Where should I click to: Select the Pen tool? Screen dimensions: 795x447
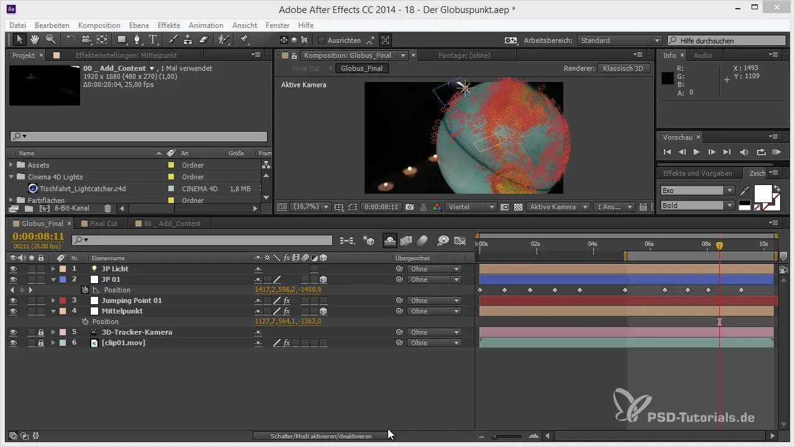tap(137, 40)
